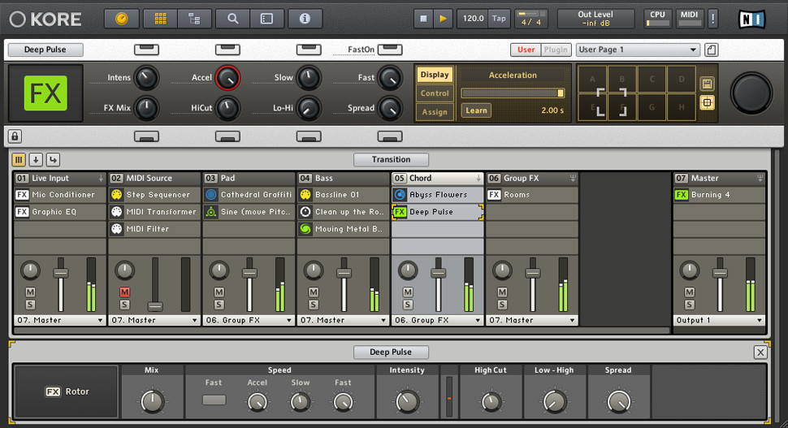788x428 pixels.
Task: Click the save morph icon beside pad grid
Action: [x=707, y=84]
